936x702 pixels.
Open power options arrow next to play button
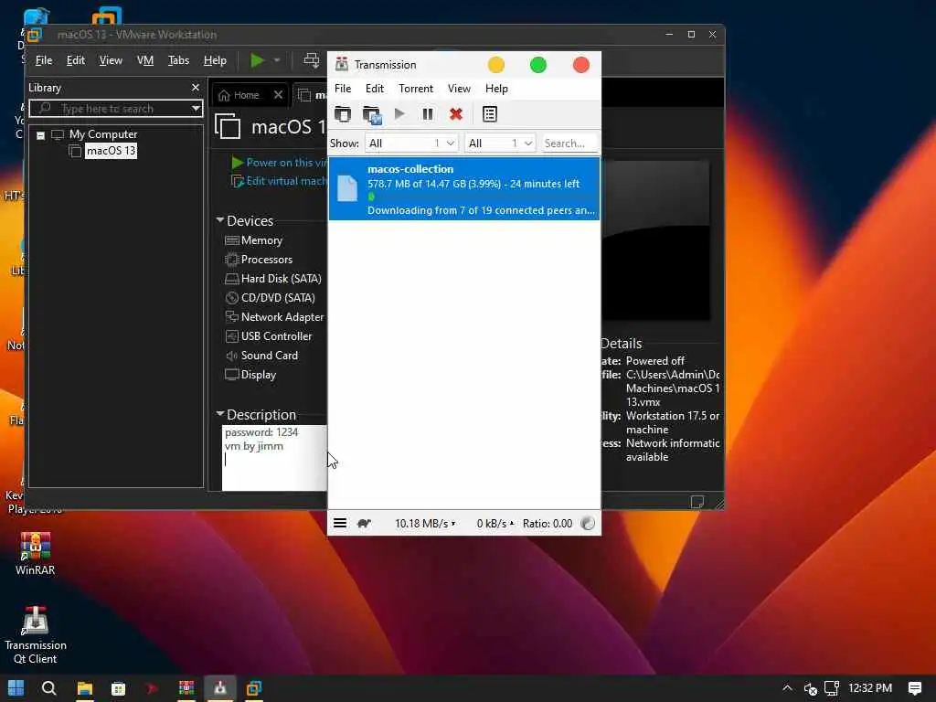coord(277,60)
